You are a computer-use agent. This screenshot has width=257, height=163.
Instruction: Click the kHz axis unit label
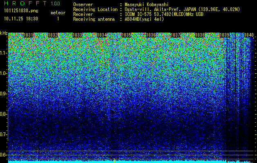tap(4, 33)
